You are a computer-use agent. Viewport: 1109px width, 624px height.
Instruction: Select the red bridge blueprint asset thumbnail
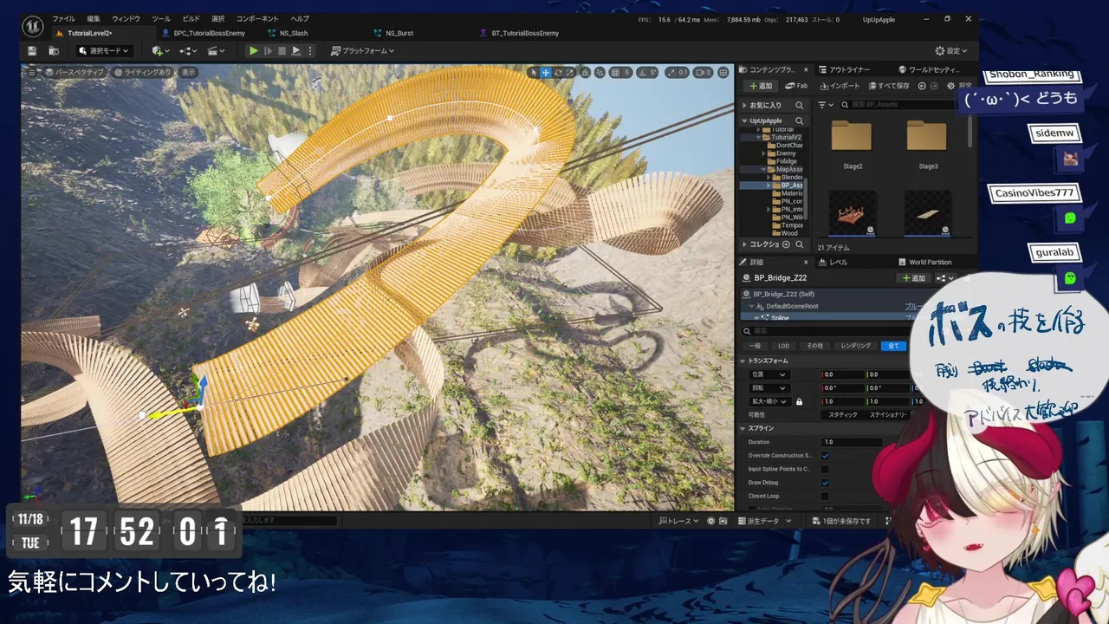pyautogui.click(x=853, y=213)
